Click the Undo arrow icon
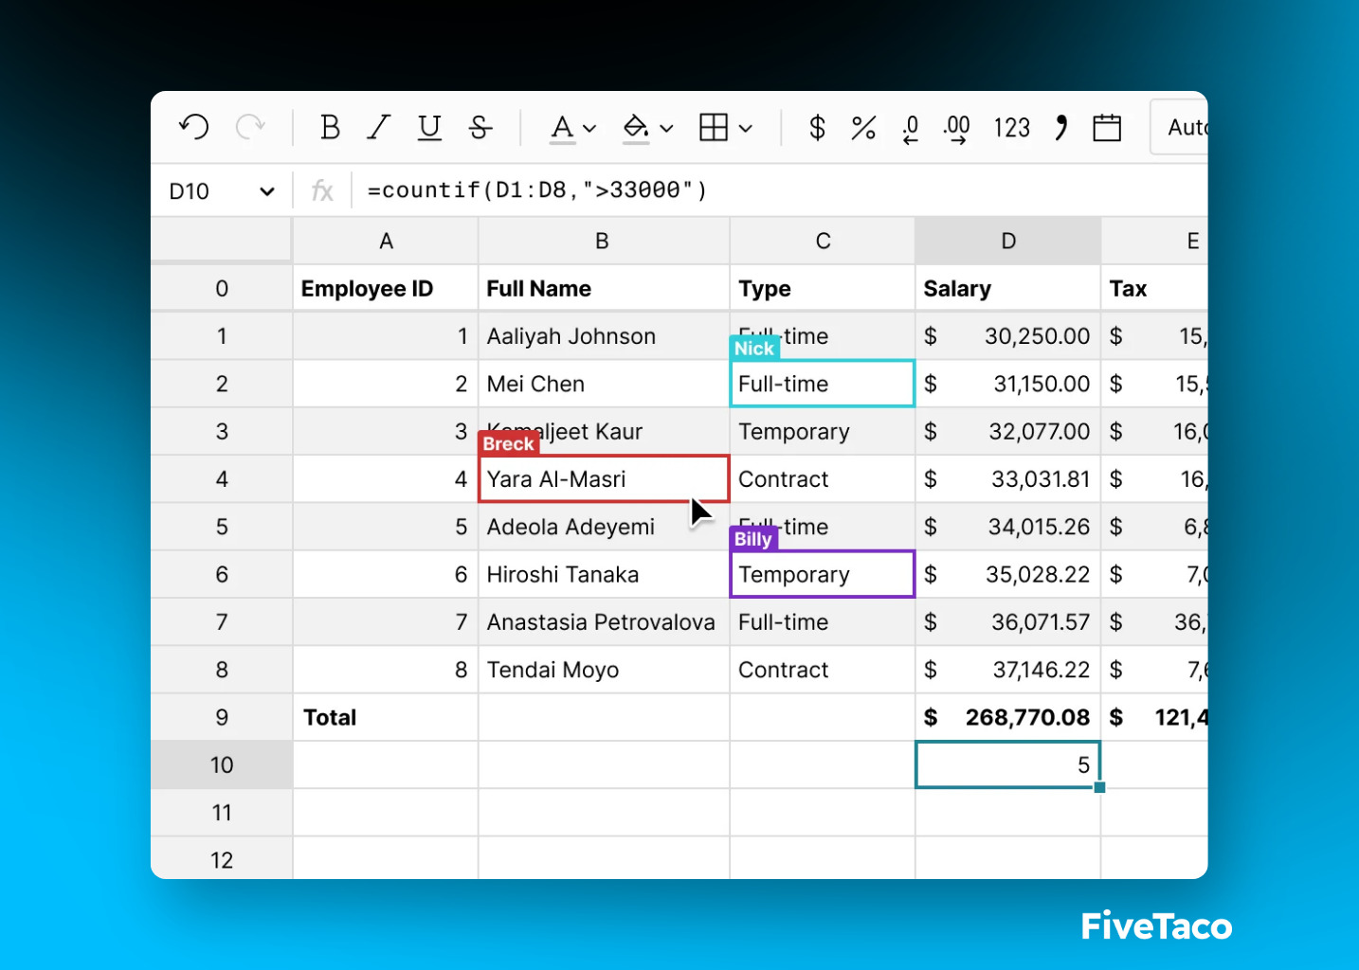Screen dimensions: 1359x970 194,127
